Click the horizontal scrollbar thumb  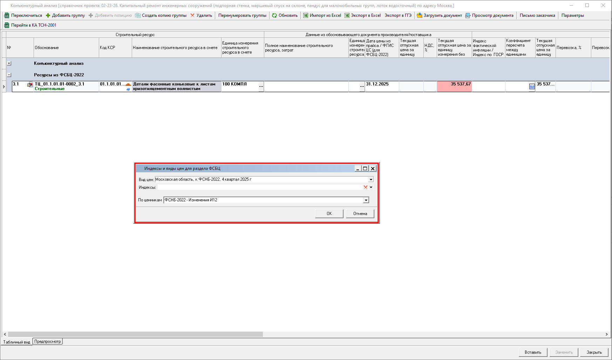click(135, 334)
